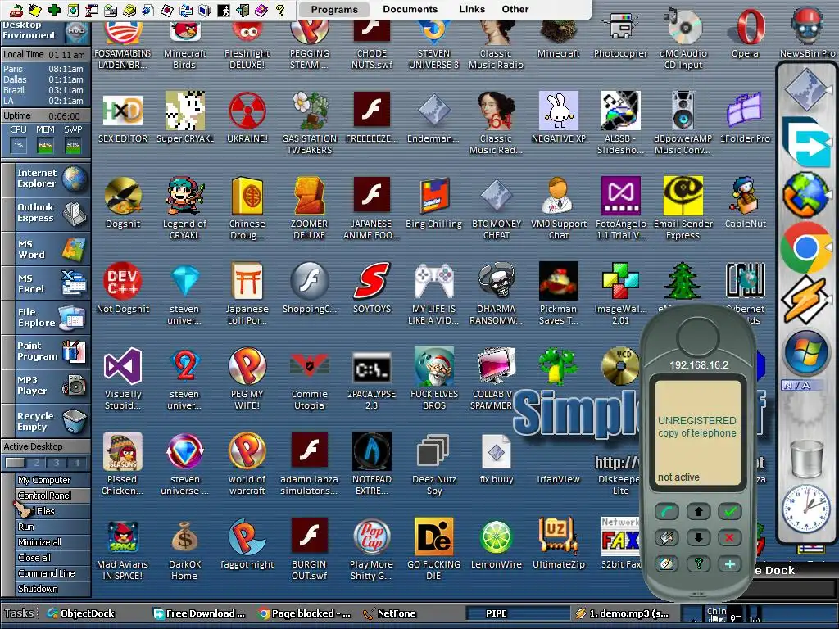Click the plus button on NetFone keypad
Image resolution: width=839 pixels, height=629 pixels.
730,563
